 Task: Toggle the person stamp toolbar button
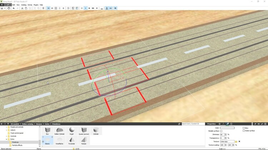coord(107,8)
